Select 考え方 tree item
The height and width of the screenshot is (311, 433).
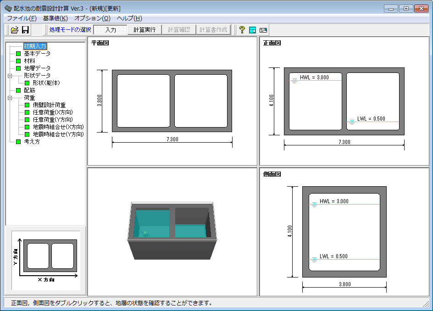32,142
